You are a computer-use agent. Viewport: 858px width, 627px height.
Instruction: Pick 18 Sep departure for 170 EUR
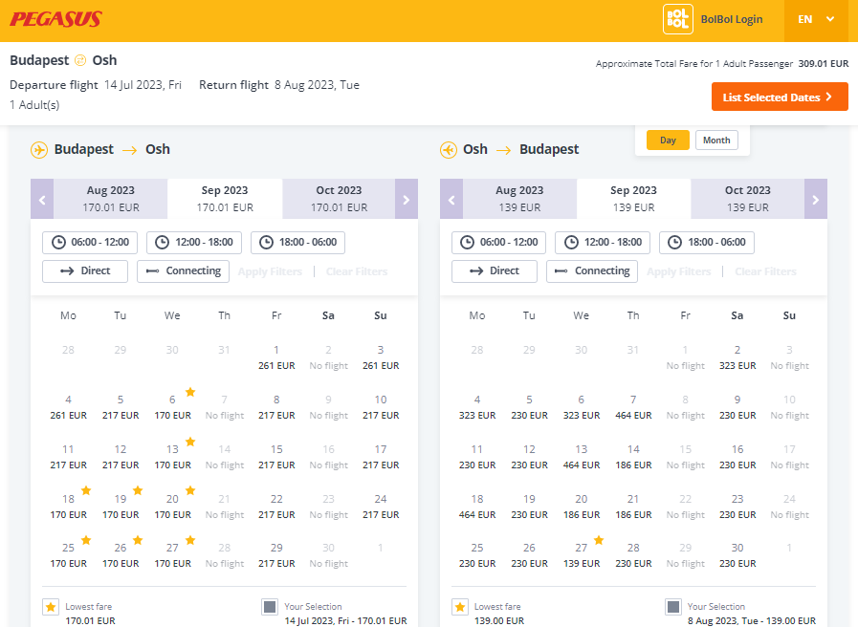[x=69, y=507]
